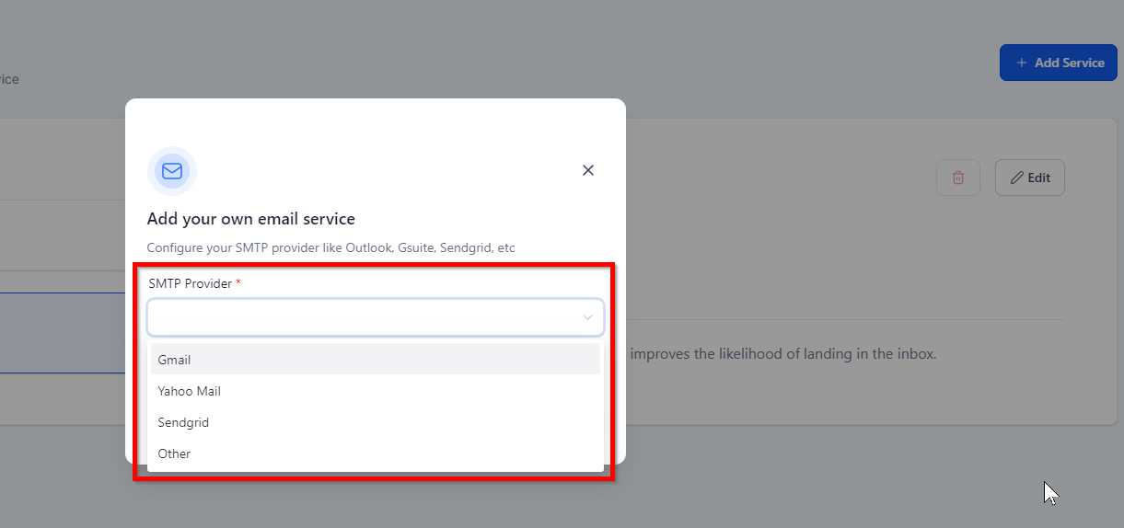Viewport: 1124px width, 528px height.
Task: Click the cut-off text on the far left
Action: pyautogui.click(x=9, y=79)
